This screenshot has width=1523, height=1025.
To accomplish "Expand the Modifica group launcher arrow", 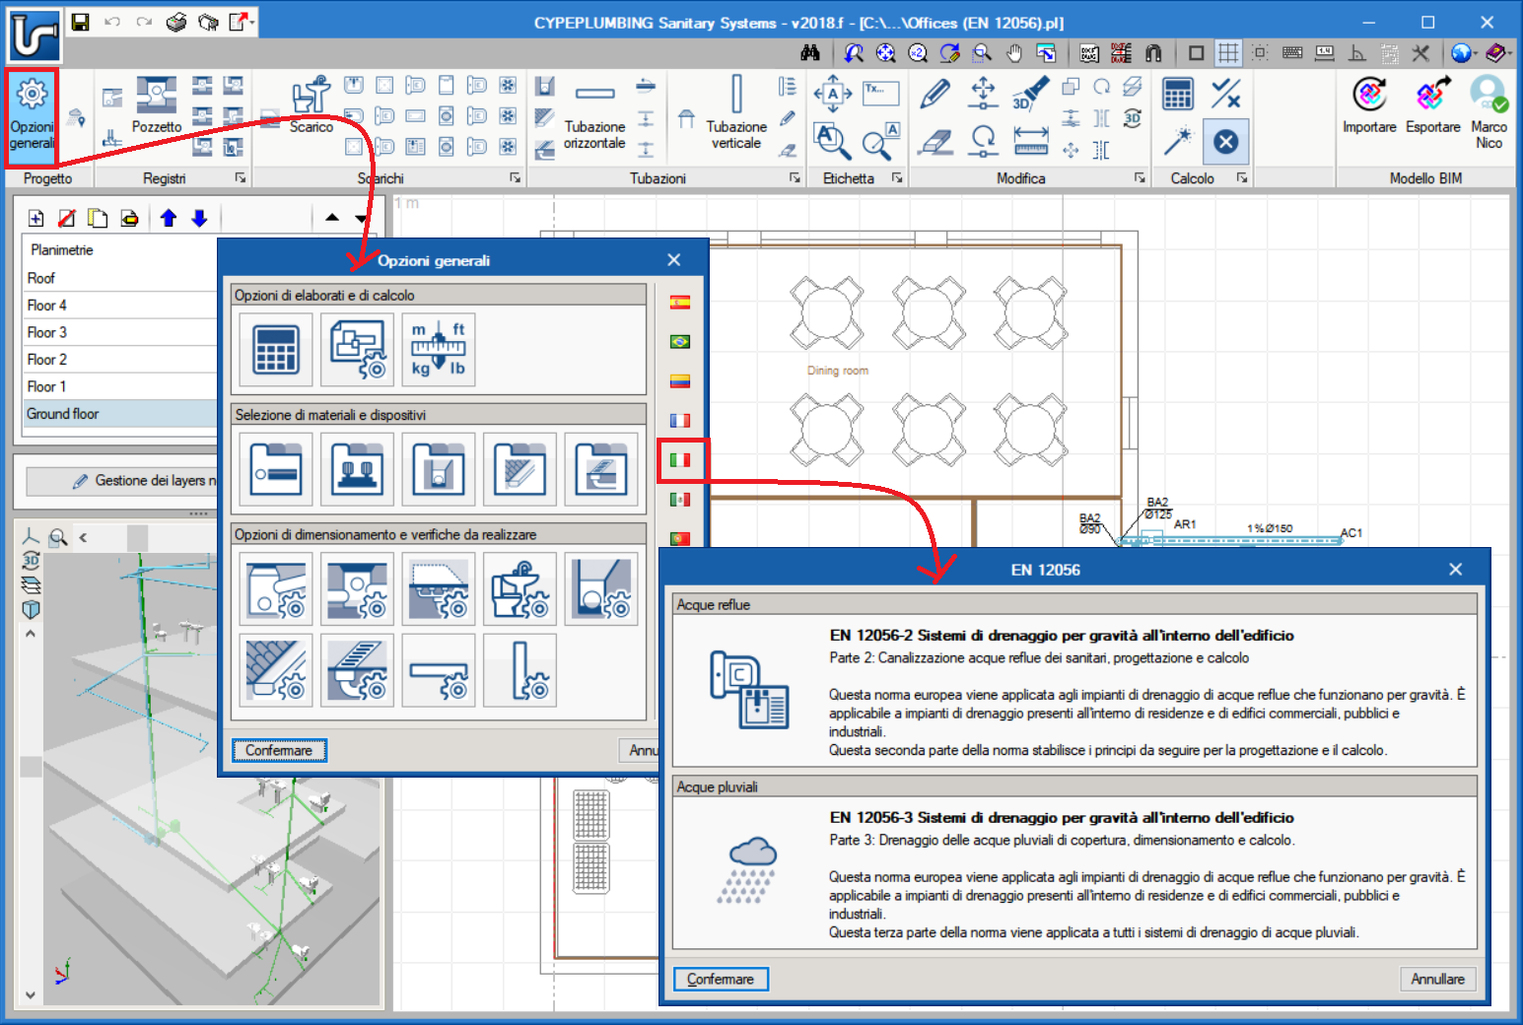I will 1140,178.
